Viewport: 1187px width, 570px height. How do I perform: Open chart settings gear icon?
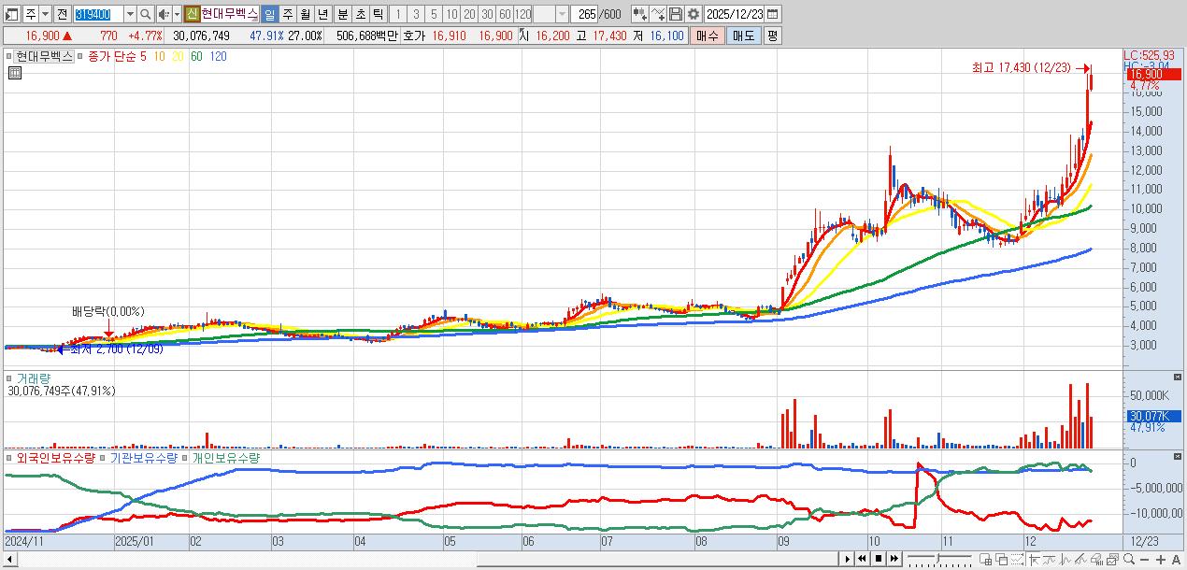[x=694, y=14]
